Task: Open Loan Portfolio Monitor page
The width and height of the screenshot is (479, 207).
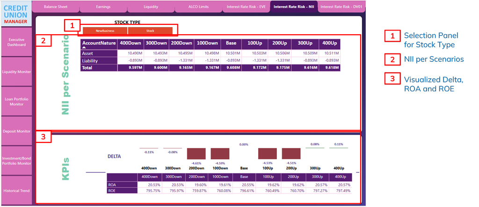Action: coord(16,102)
